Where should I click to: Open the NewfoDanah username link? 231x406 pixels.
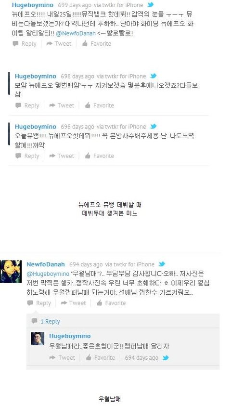(46, 264)
